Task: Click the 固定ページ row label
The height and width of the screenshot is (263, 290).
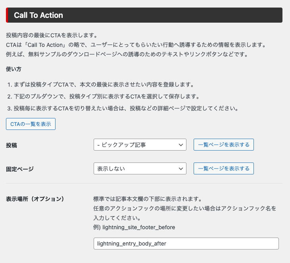Action: pyautogui.click(x=20, y=169)
